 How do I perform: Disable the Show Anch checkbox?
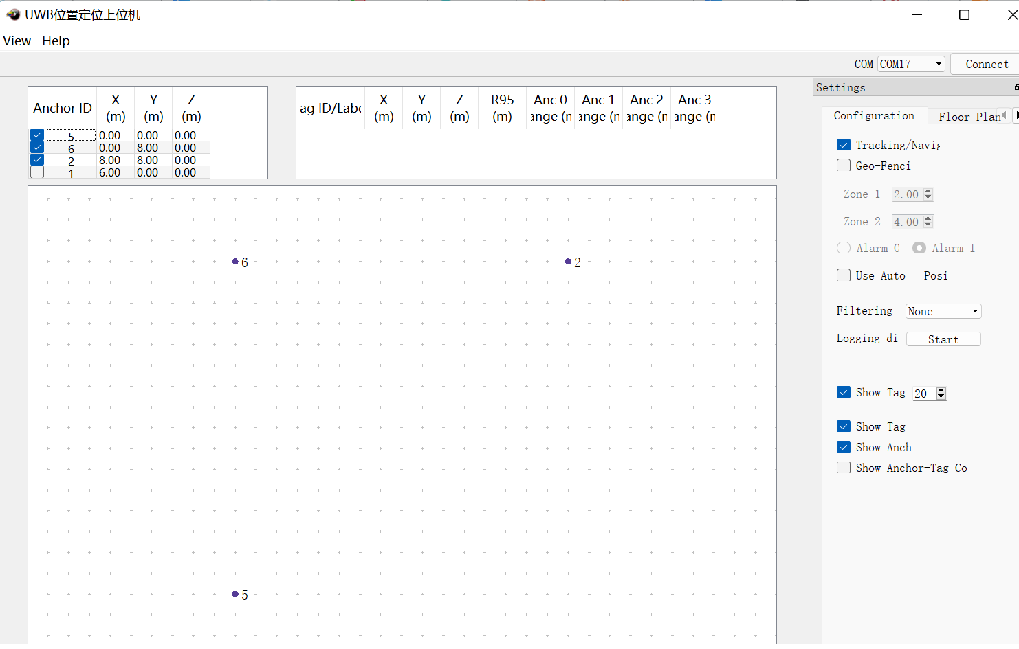(844, 447)
